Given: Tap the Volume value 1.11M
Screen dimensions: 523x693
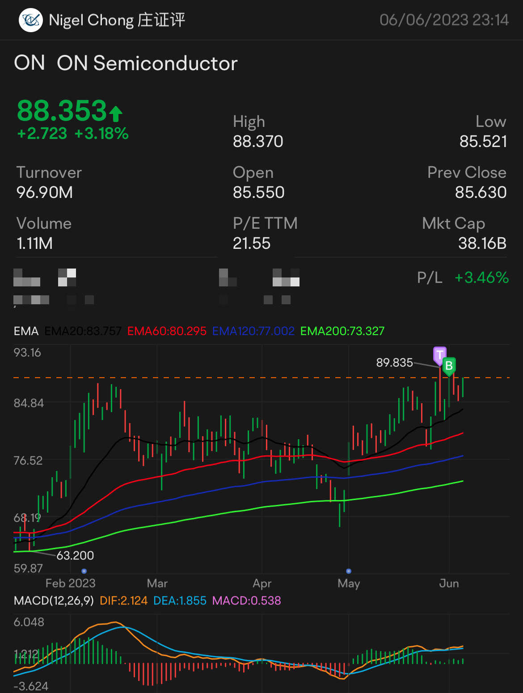Looking at the screenshot, I should [34, 244].
